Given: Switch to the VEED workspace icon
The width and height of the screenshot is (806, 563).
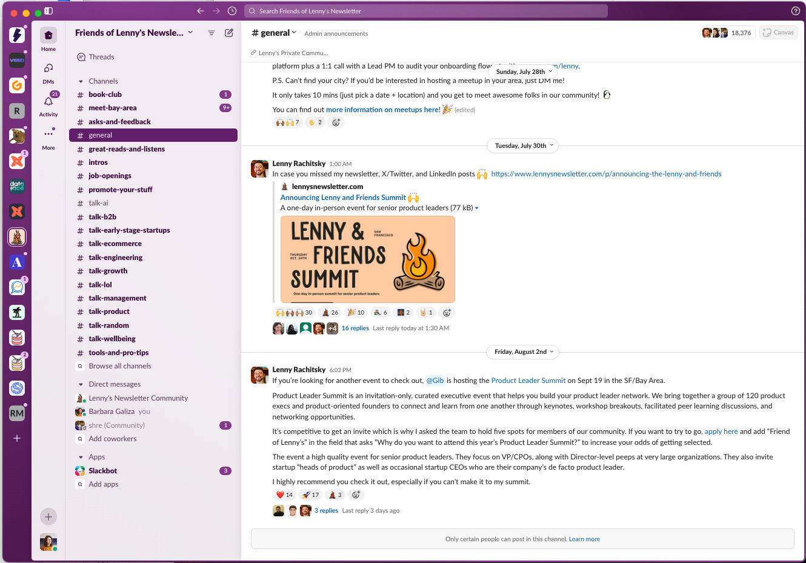Looking at the screenshot, I should (17, 60).
